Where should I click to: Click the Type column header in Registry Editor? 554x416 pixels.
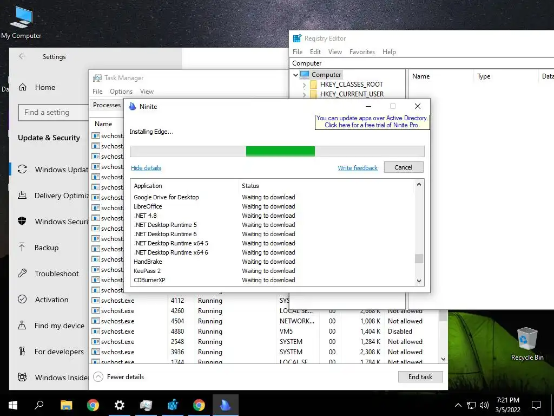(484, 76)
